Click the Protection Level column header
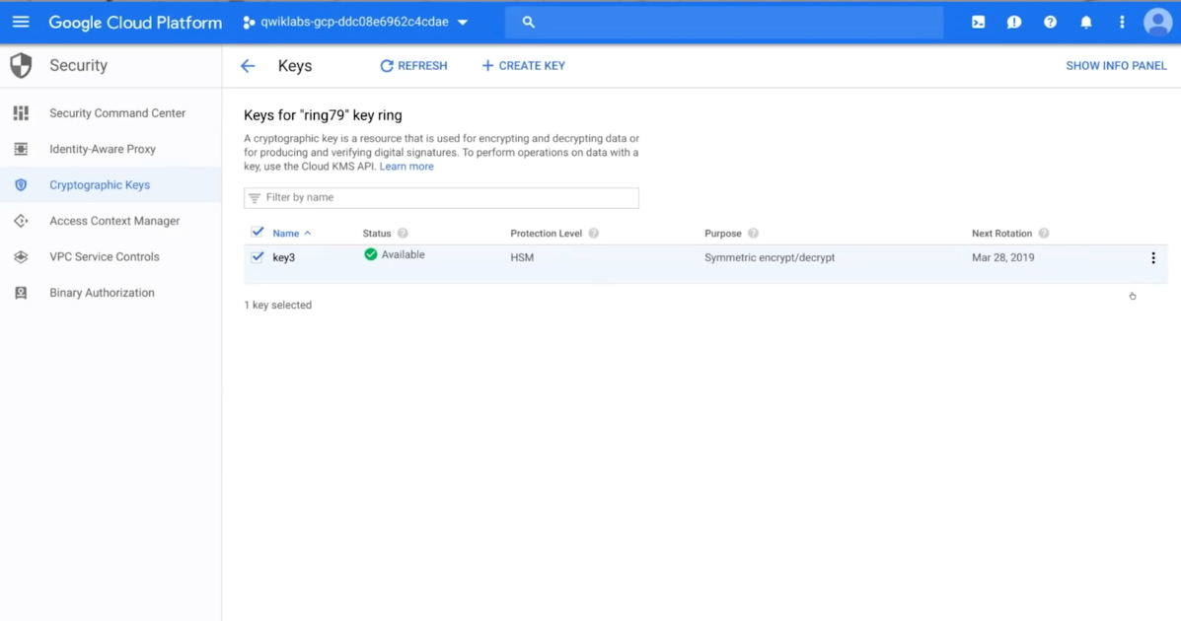Viewport: 1181px width, 621px height. tap(546, 234)
